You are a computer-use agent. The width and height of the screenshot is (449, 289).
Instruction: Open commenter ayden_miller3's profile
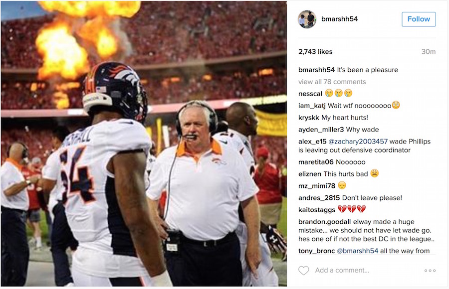click(321, 130)
